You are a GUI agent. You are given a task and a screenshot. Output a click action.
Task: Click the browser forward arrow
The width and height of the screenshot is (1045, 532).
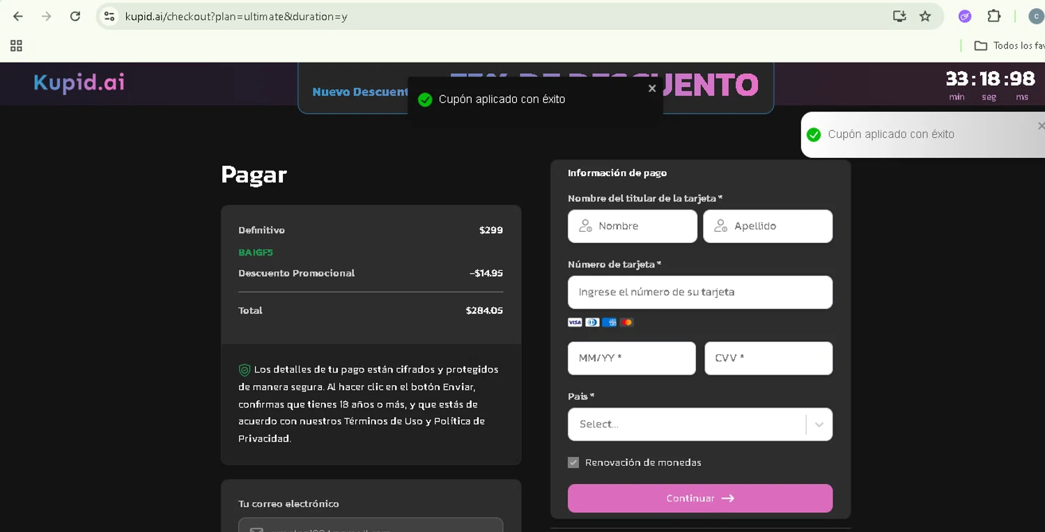tap(46, 16)
